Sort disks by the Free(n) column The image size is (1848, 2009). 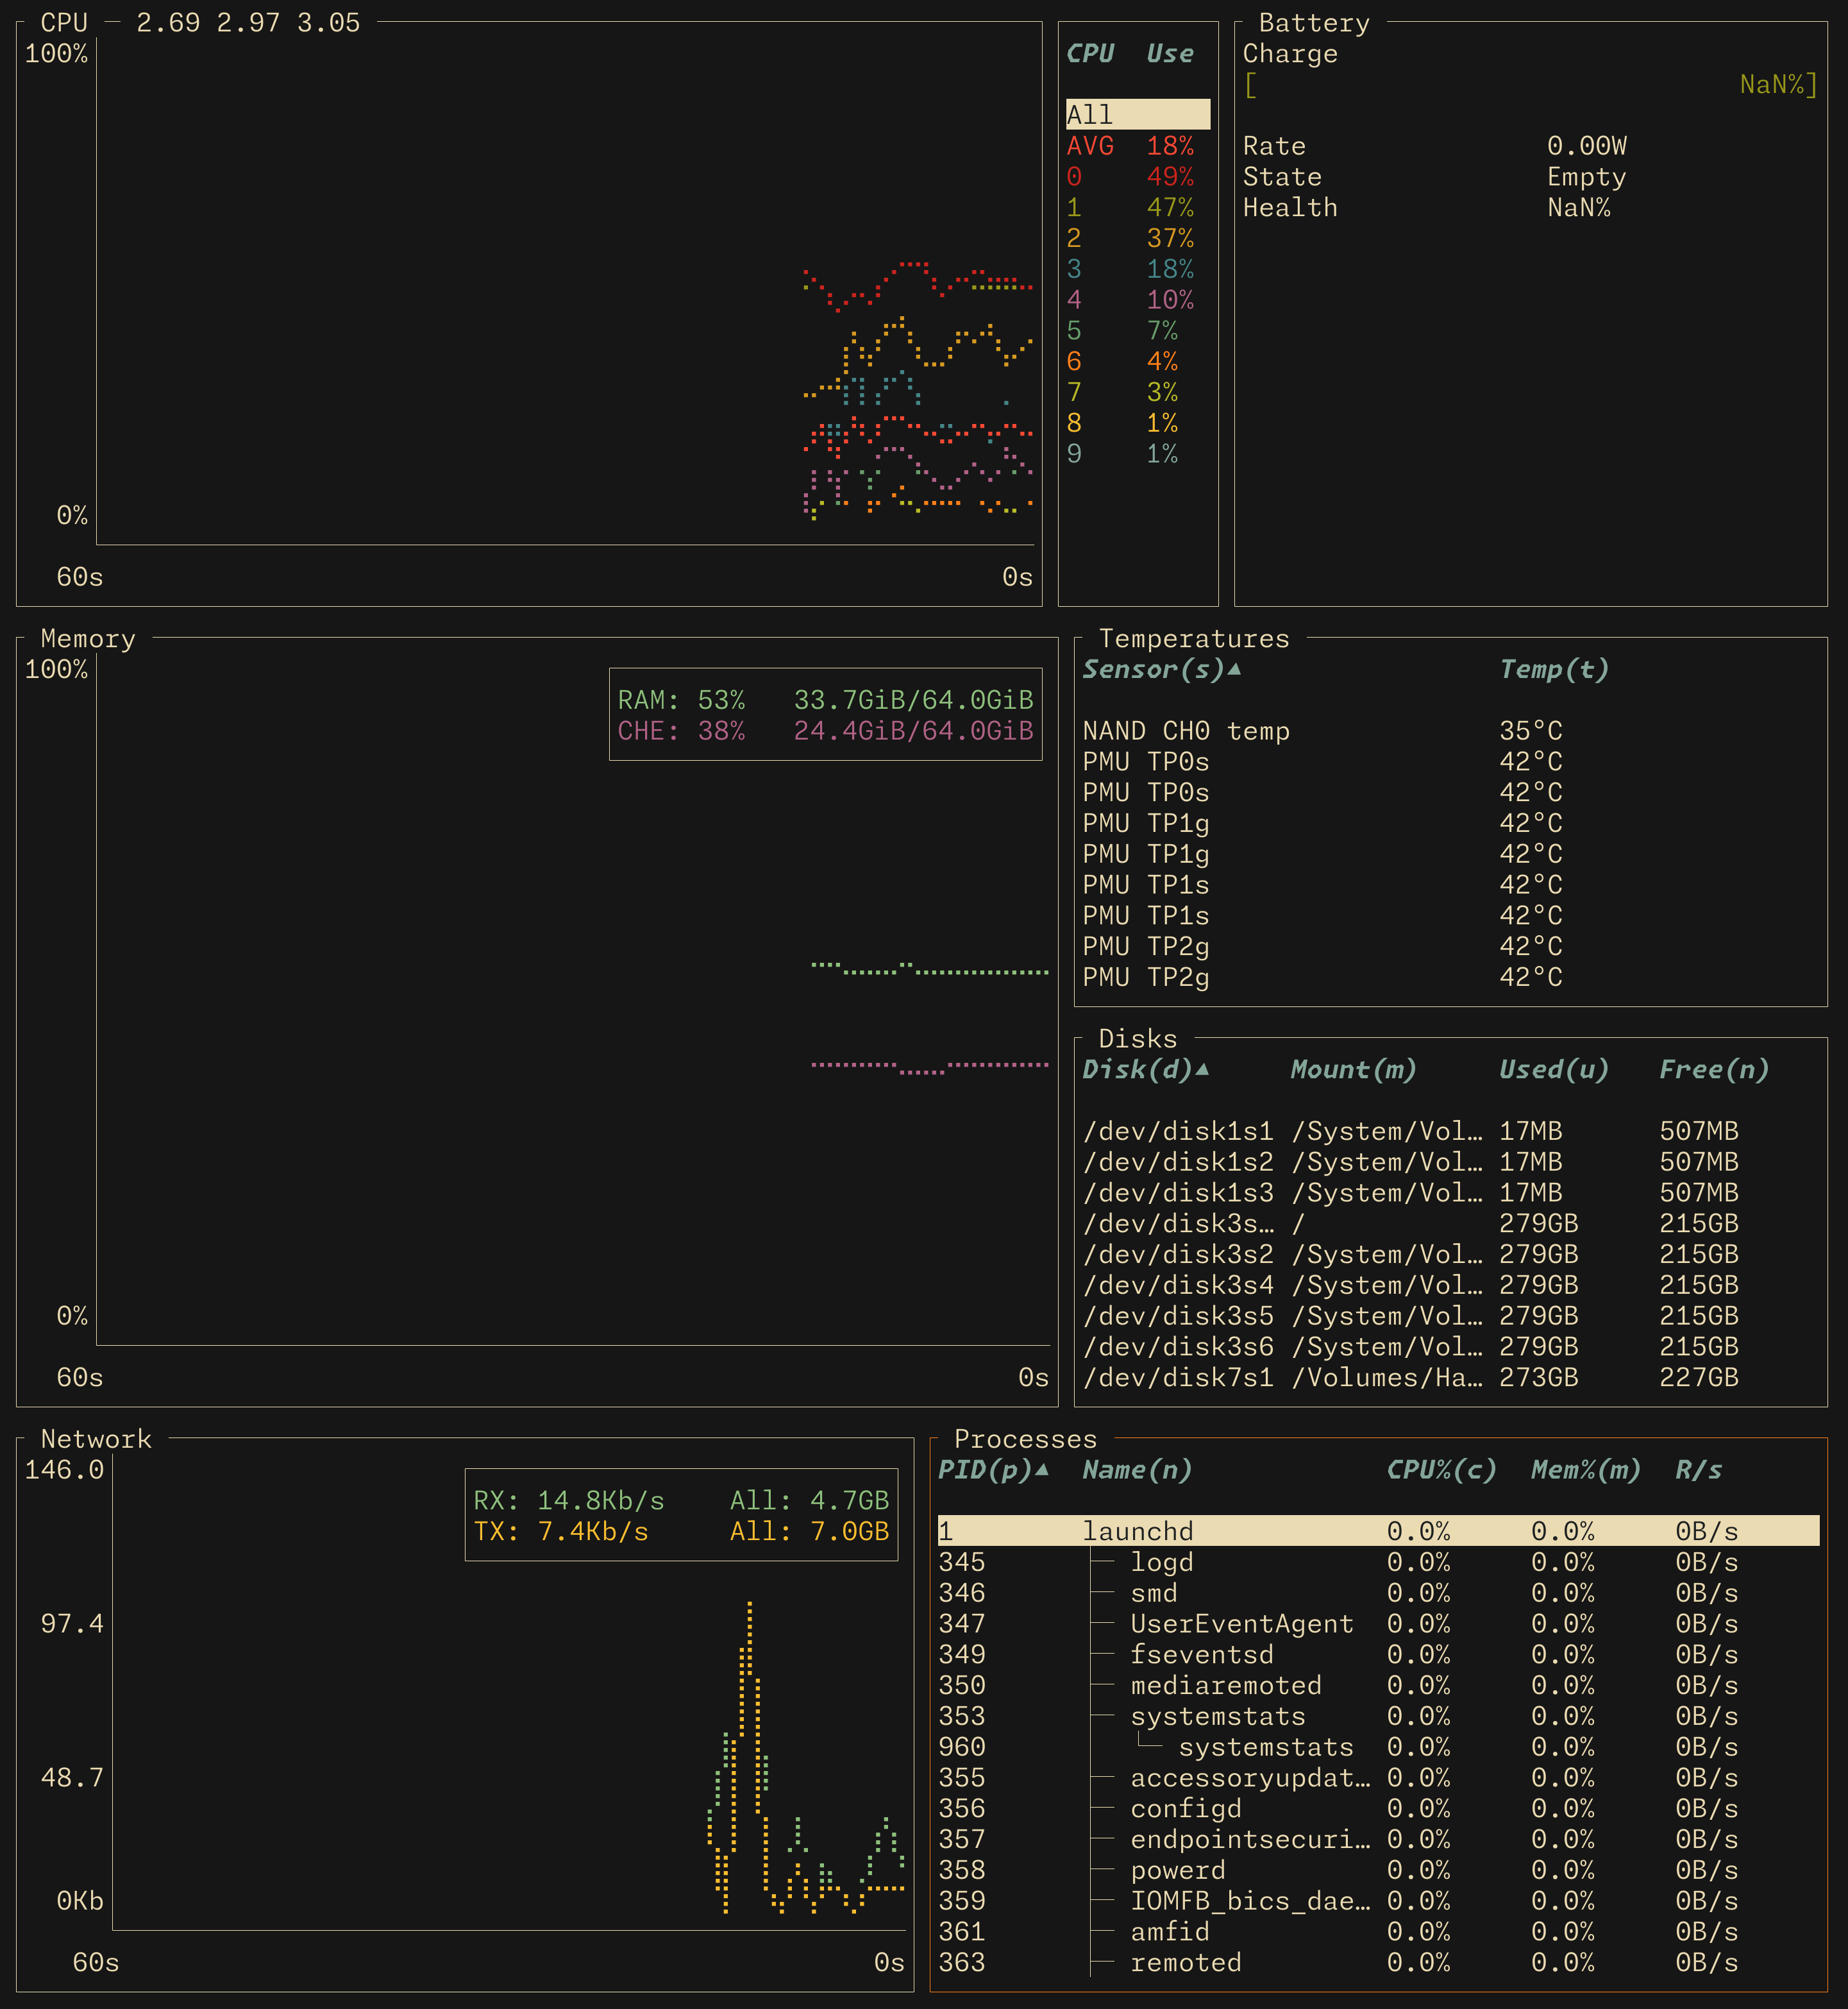pyautogui.click(x=1713, y=1069)
